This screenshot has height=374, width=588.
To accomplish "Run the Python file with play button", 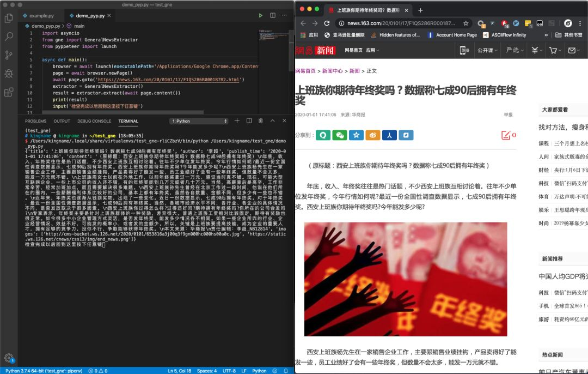I will point(261,16).
